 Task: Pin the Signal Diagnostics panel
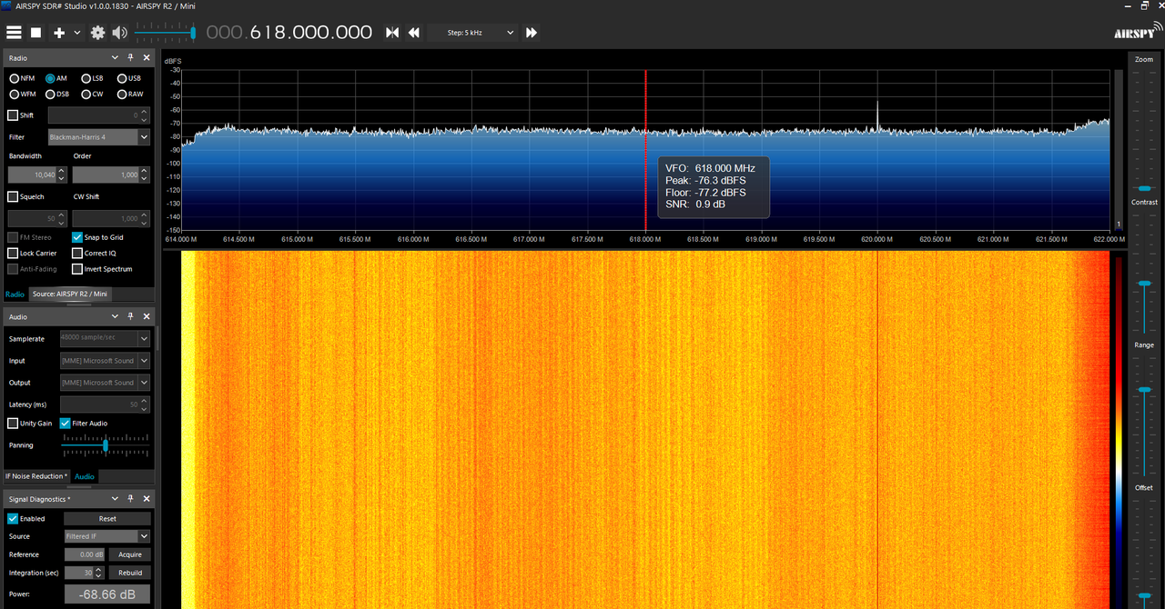131,499
